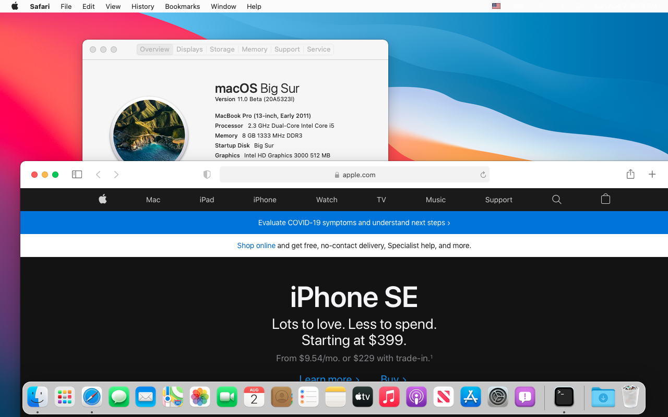Open iPhone section in site nav
Viewport: 668px width, 417px height.
[265, 200]
